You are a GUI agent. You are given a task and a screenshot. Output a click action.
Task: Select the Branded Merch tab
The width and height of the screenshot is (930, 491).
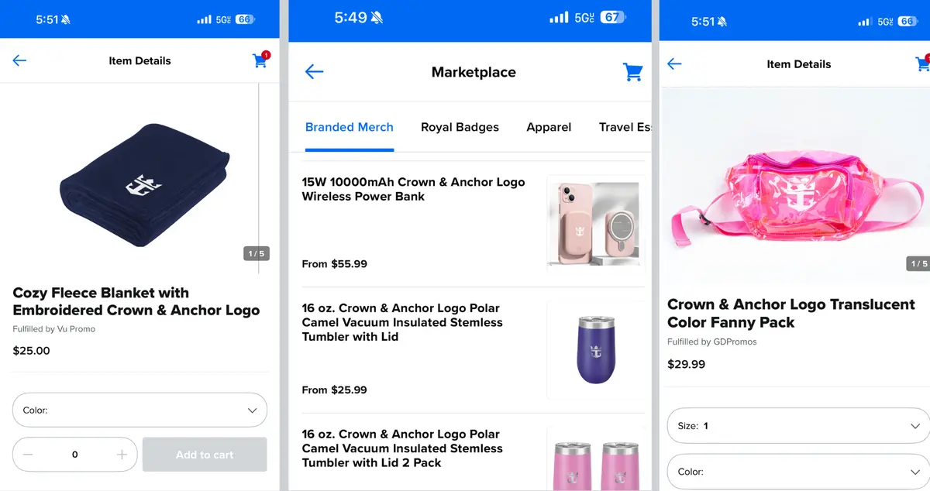(350, 127)
